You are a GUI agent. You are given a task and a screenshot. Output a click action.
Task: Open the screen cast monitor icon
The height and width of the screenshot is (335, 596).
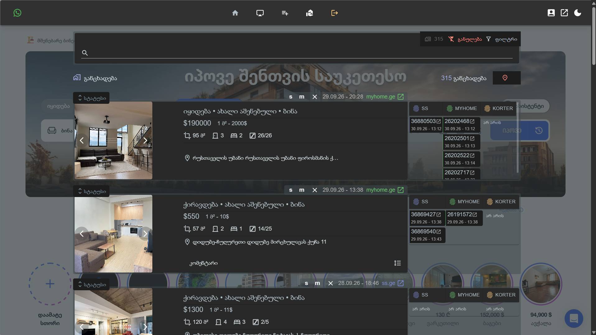point(260,13)
